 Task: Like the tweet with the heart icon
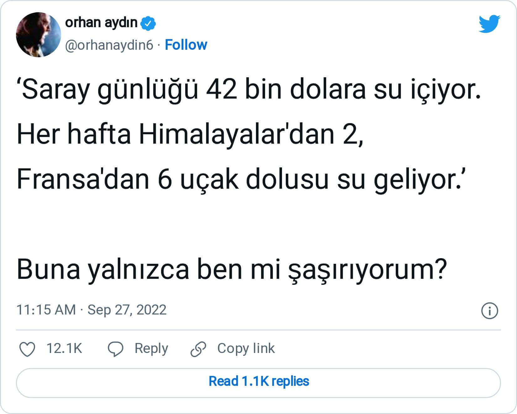27,349
